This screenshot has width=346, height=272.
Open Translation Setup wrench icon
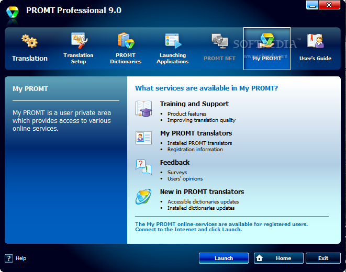pyautogui.click(x=79, y=41)
